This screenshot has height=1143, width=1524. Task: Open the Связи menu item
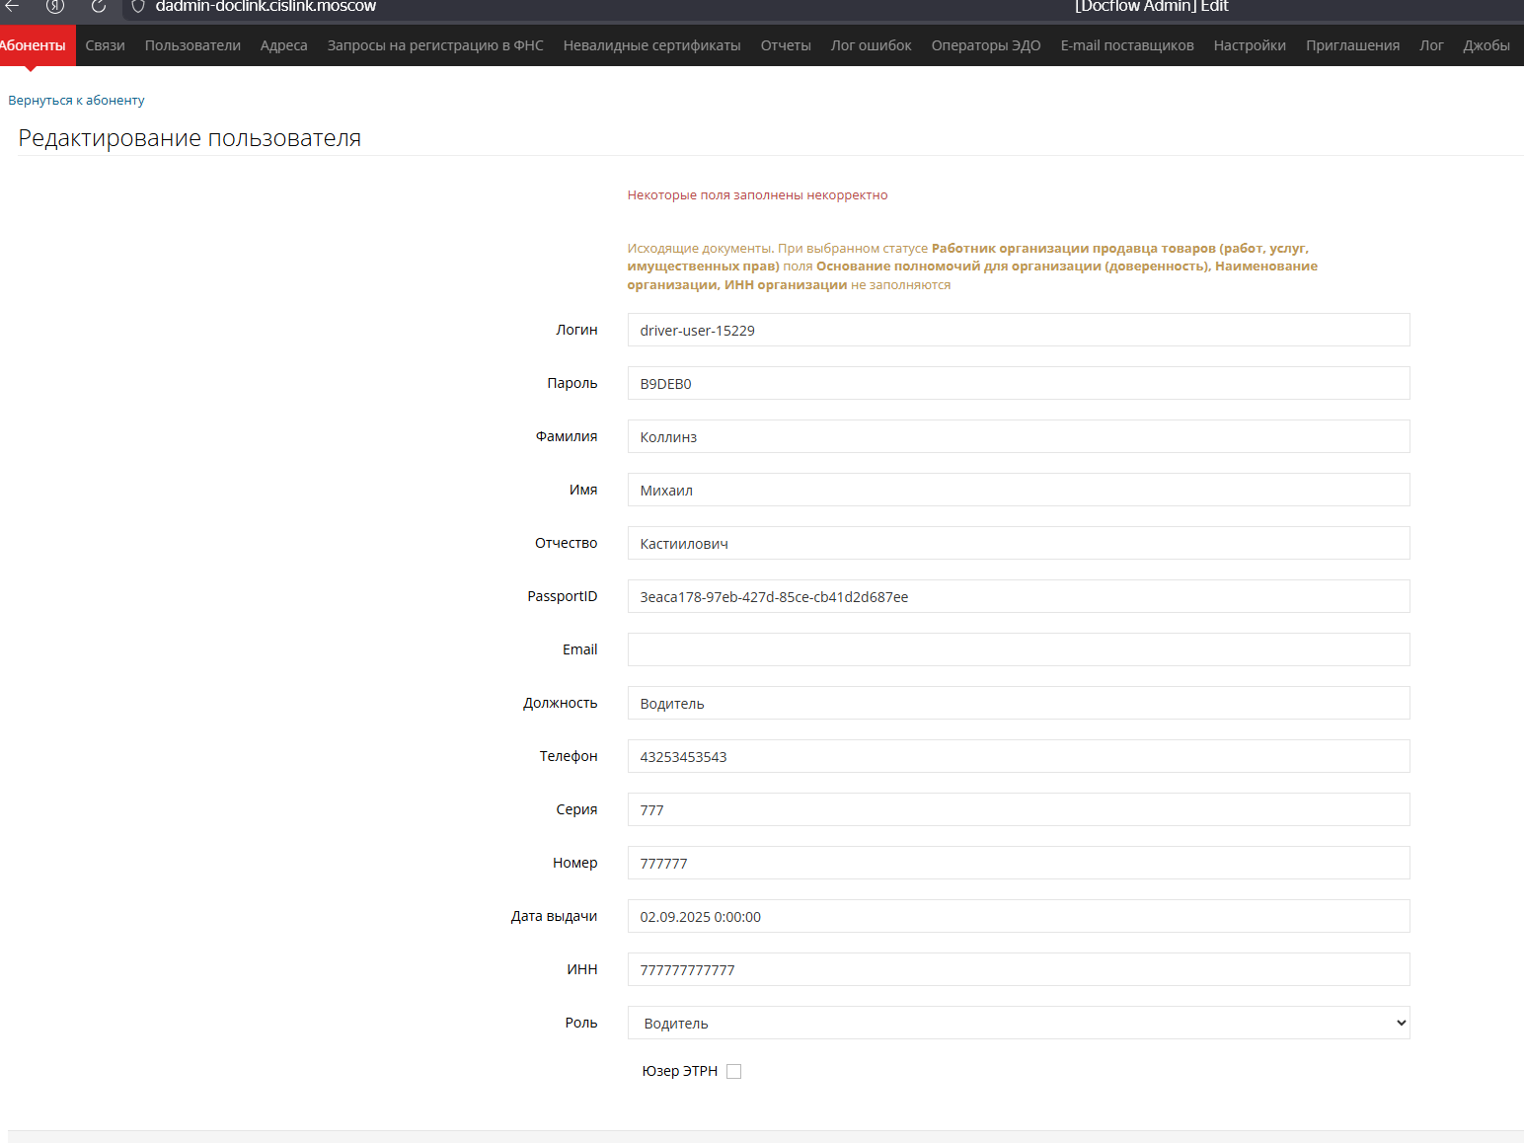[105, 45]
